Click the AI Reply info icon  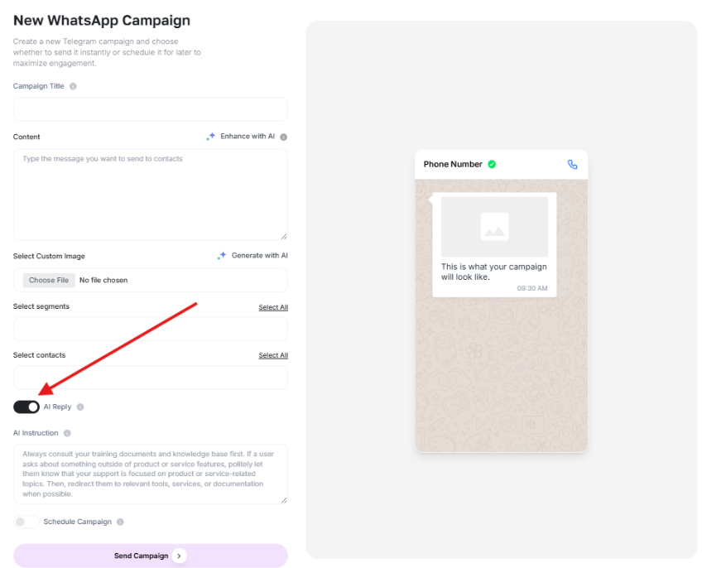click(80, 407)
